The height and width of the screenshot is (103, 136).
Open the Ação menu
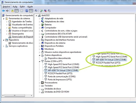15,7
